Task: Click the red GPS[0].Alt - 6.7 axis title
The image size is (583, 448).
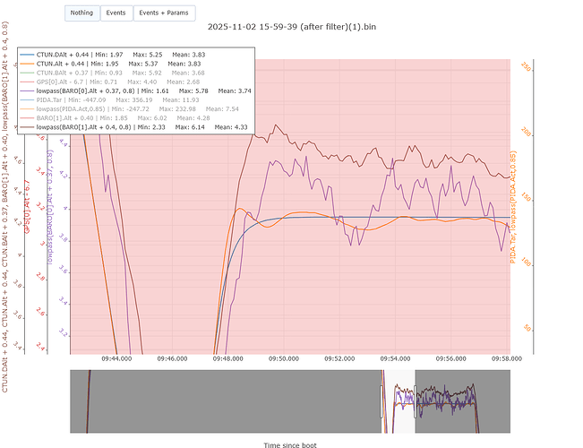Action: (x=28, y=207)
